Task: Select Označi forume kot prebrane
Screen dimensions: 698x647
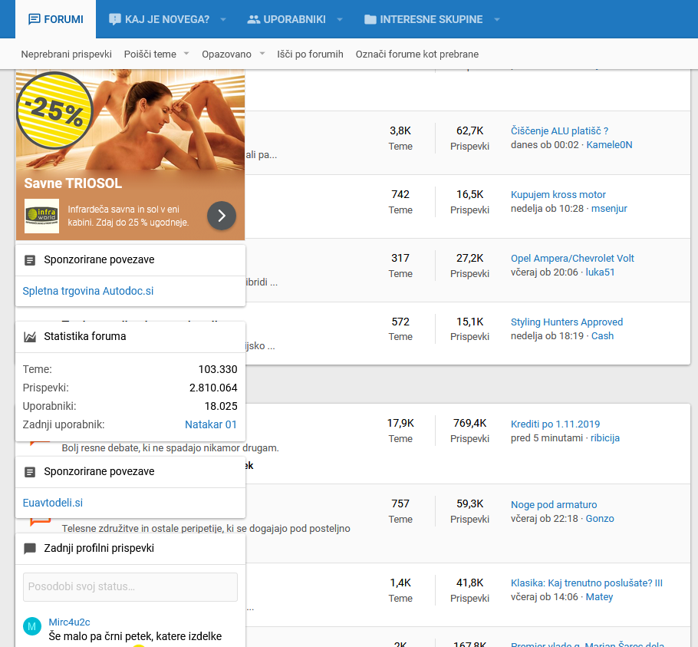Action: click(x=417, y=54)
